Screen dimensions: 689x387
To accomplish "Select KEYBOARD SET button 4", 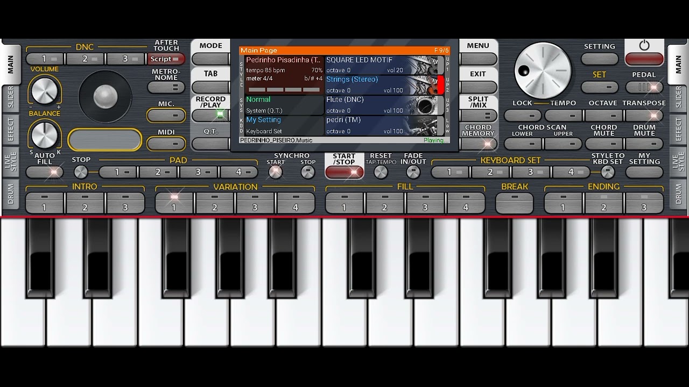I will pyautogui.click(x=572, y=172).
